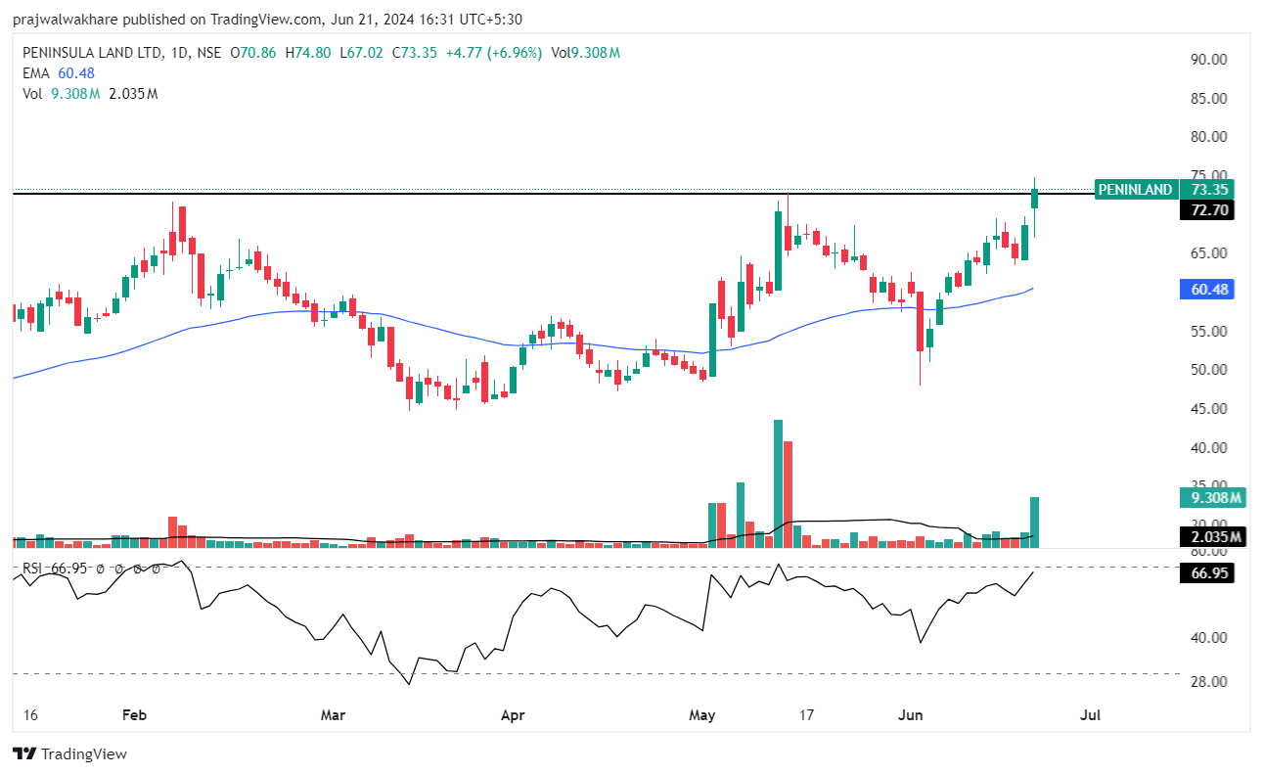Click the black 72.70 horizontal line label
1263x775 pixels.
tap(1208, 210)
